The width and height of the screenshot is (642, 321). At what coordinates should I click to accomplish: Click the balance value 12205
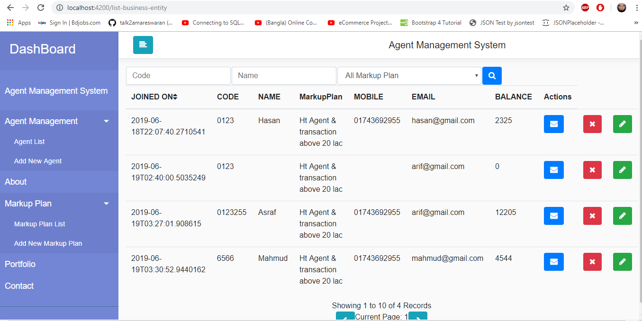[x=506, y=213]
